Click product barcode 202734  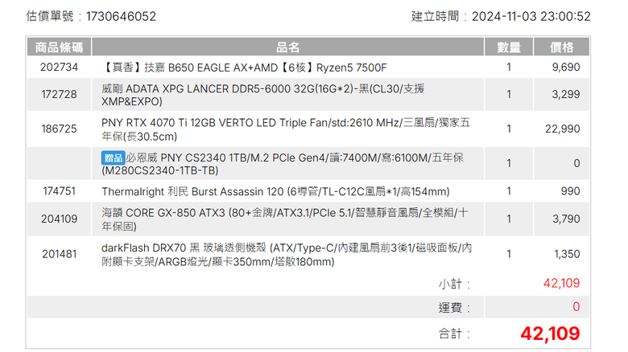click(60, 67)
